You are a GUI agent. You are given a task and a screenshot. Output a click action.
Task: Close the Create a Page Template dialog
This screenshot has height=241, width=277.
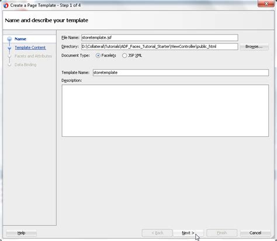pos(266,4)
